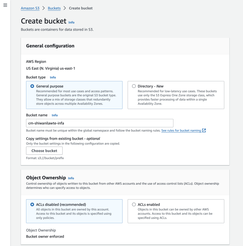Open the sidebar navigation menu
243x246 pixels.
[5, 5]
